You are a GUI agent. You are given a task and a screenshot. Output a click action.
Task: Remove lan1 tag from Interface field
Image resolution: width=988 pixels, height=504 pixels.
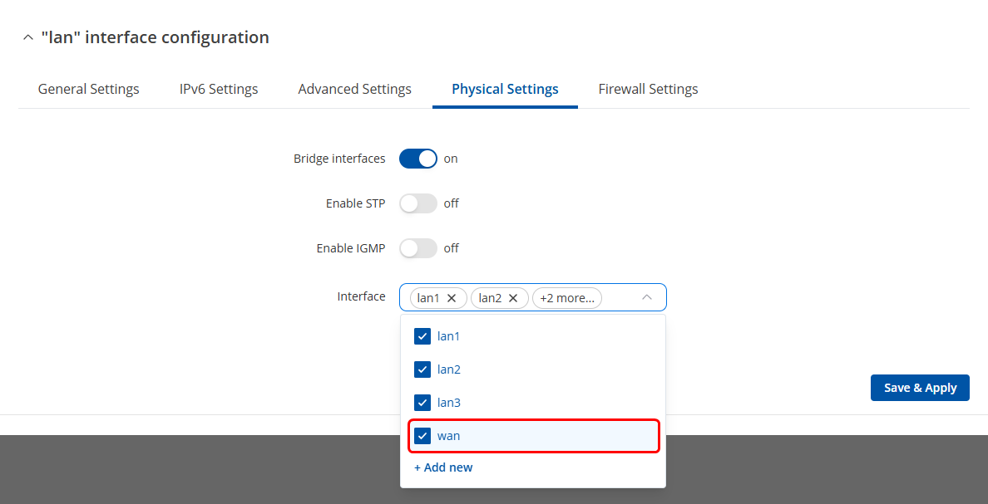click(452, 298)
